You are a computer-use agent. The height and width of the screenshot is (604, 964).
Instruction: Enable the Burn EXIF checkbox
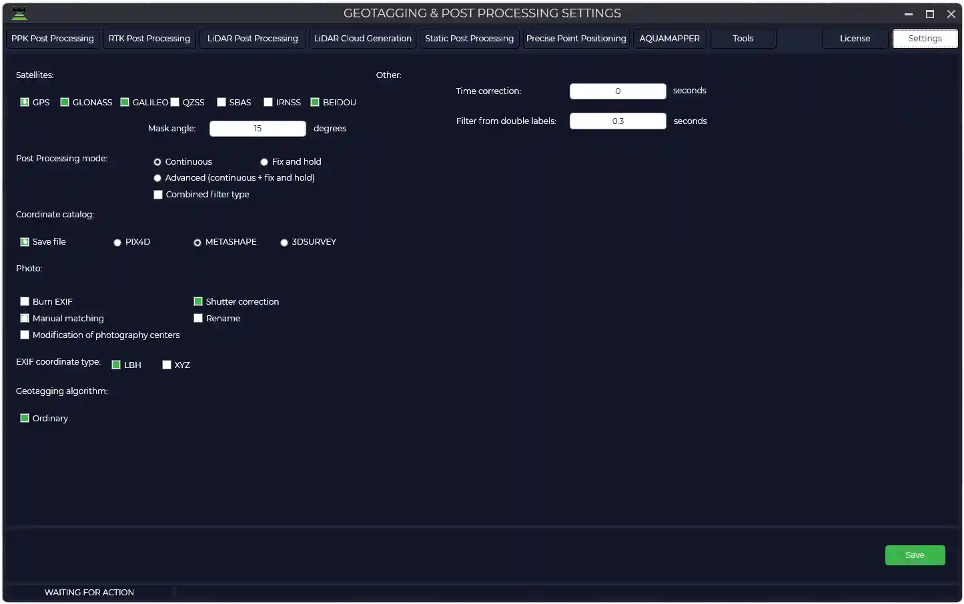(x=25, y=301)
